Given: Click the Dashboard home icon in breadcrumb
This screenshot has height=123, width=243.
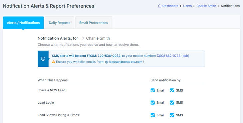Looking at the screenshot, I should pyautogui.click(x=160, y=6).
